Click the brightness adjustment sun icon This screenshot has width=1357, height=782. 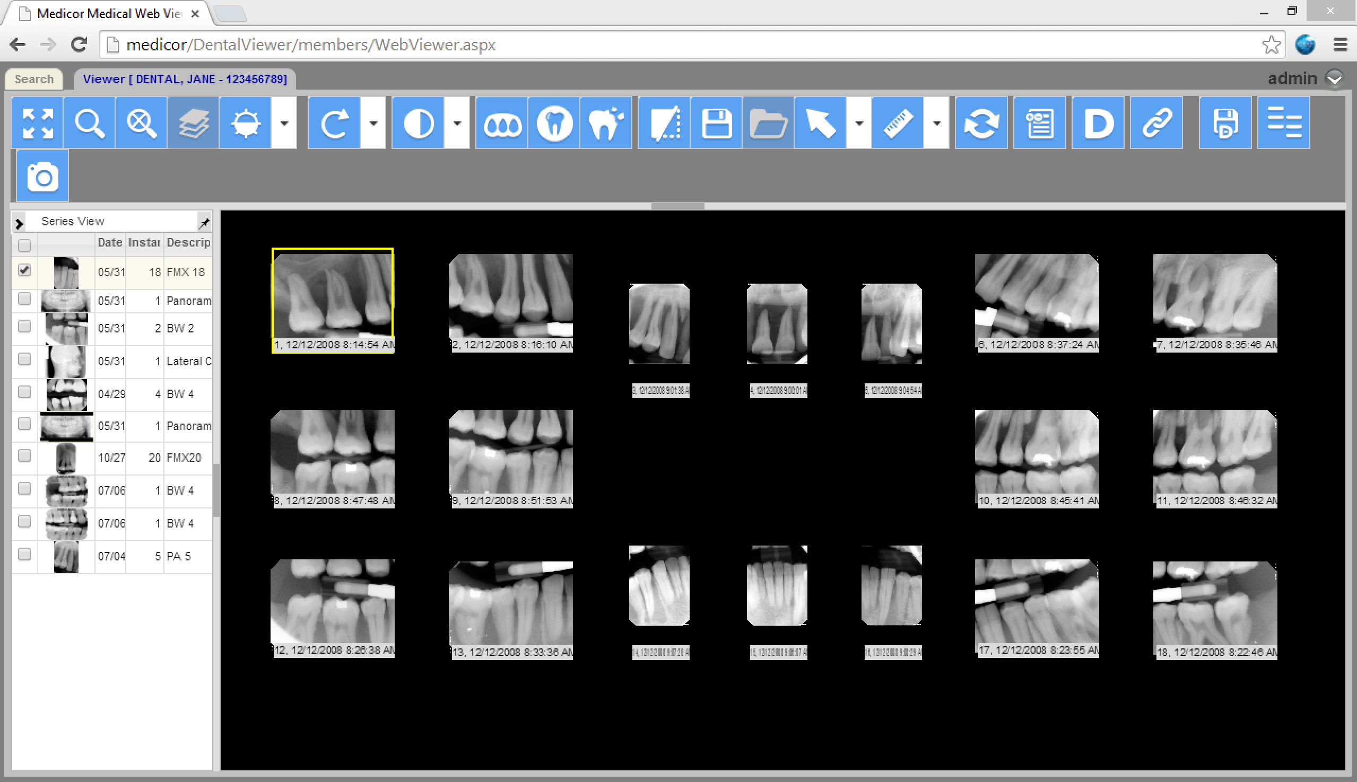[246, 123]
